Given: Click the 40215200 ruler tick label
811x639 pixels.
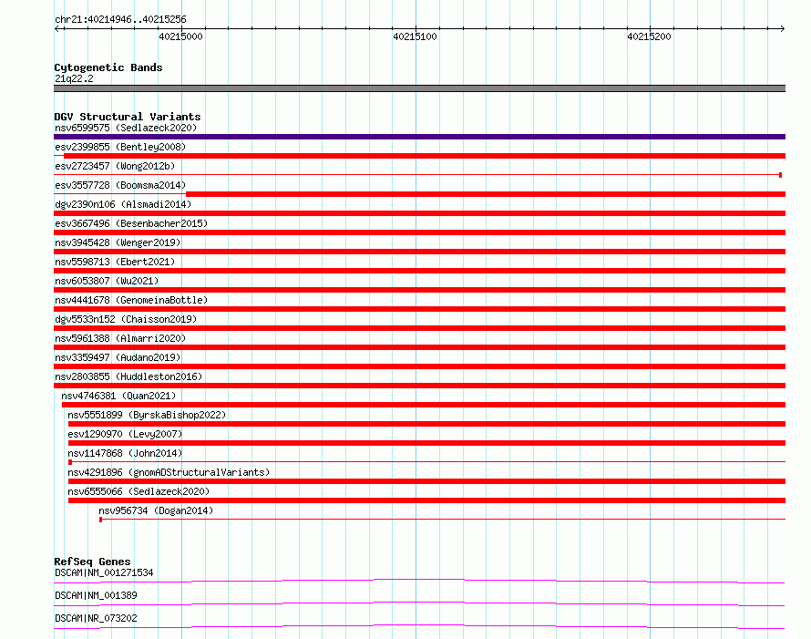Looking at the screenshot, I should pyautogui.click(x=649, y=36).
